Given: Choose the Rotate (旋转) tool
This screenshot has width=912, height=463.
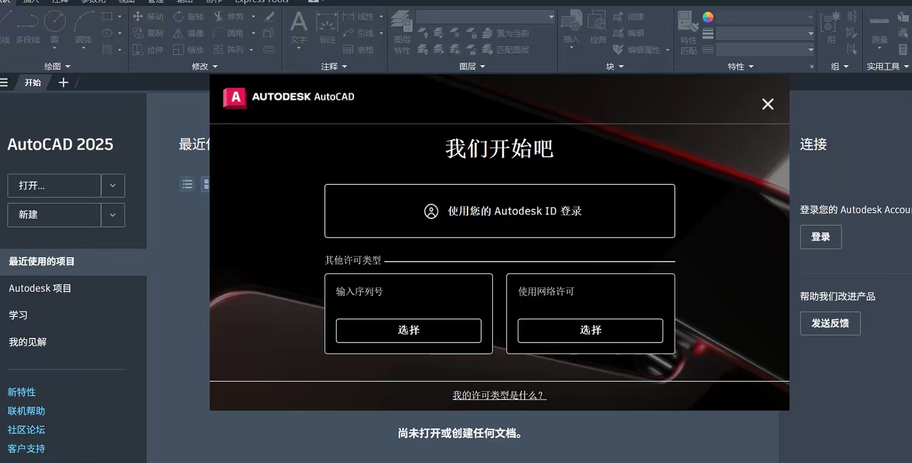Looking at the screenshot, I should pos(178,17).
